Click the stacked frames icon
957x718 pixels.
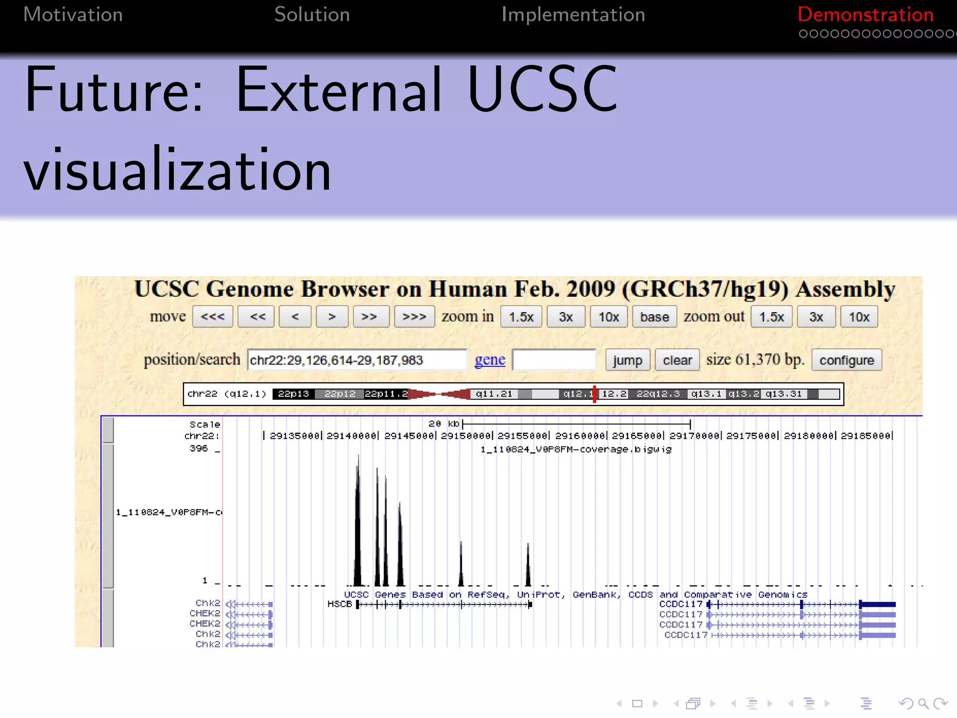694,704
